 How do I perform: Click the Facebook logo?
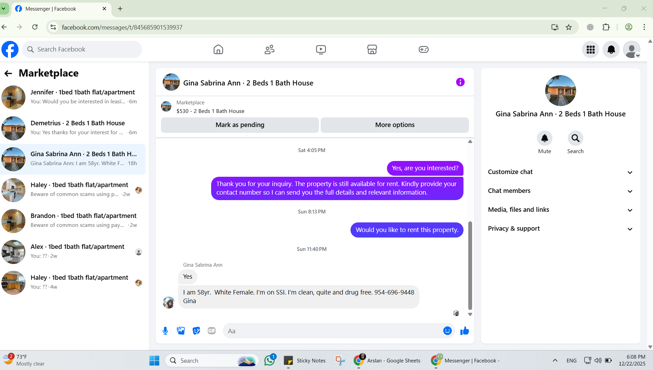click(10, 49)
